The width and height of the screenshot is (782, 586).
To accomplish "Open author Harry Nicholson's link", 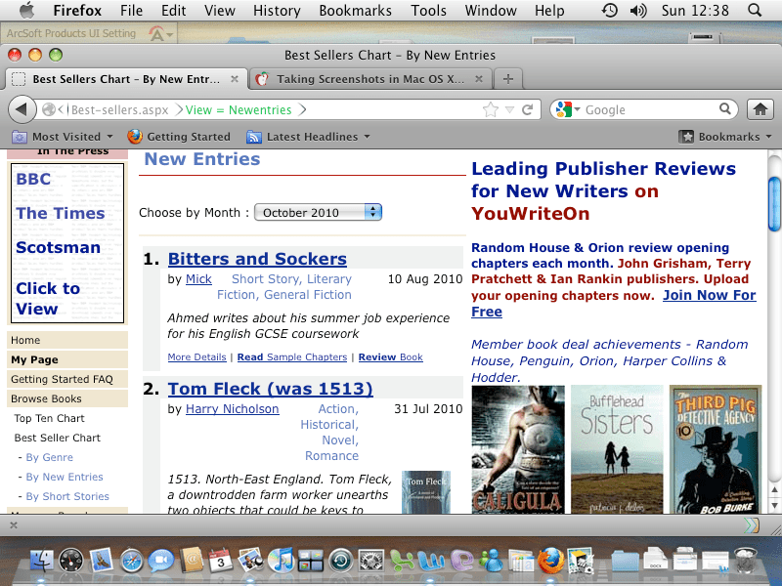I will coord(232,409).
